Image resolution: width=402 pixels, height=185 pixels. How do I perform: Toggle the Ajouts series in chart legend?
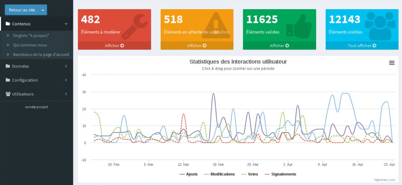click(188, 174)
